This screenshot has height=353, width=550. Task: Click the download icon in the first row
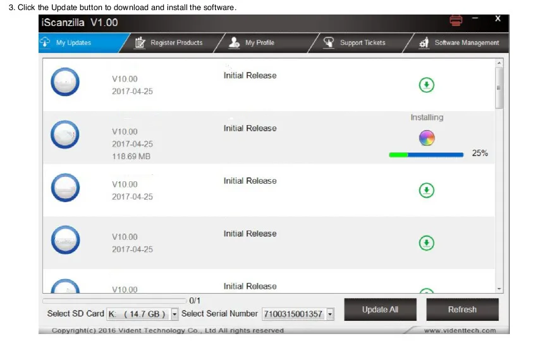point(427,85)
